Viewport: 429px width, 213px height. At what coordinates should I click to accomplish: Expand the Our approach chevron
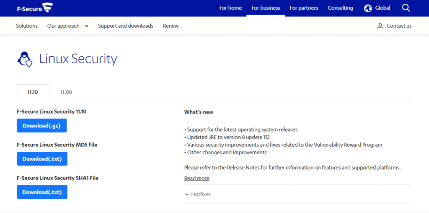click(87, 26)
